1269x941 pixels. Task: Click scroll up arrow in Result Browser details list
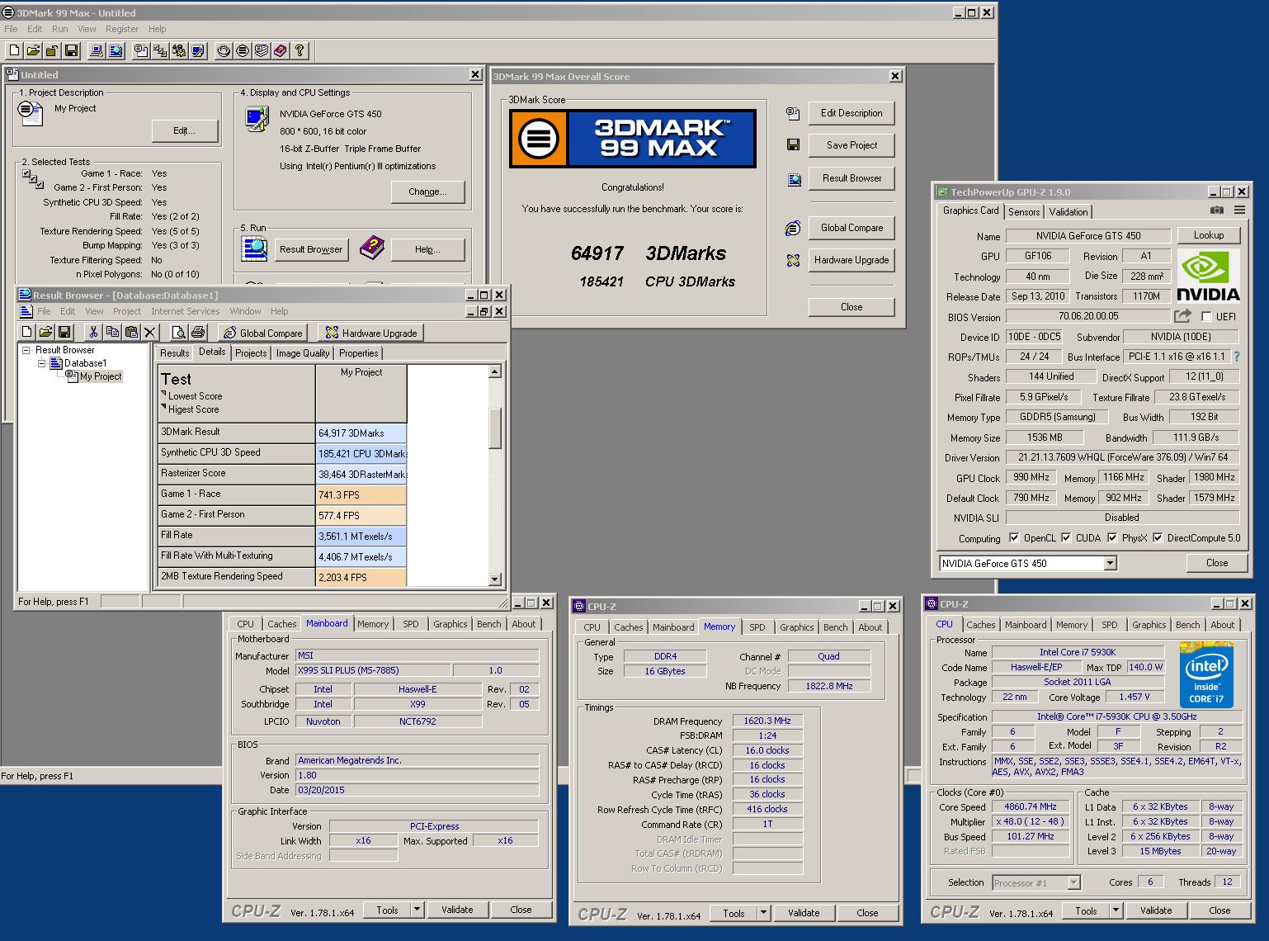[x=495, y=371]
